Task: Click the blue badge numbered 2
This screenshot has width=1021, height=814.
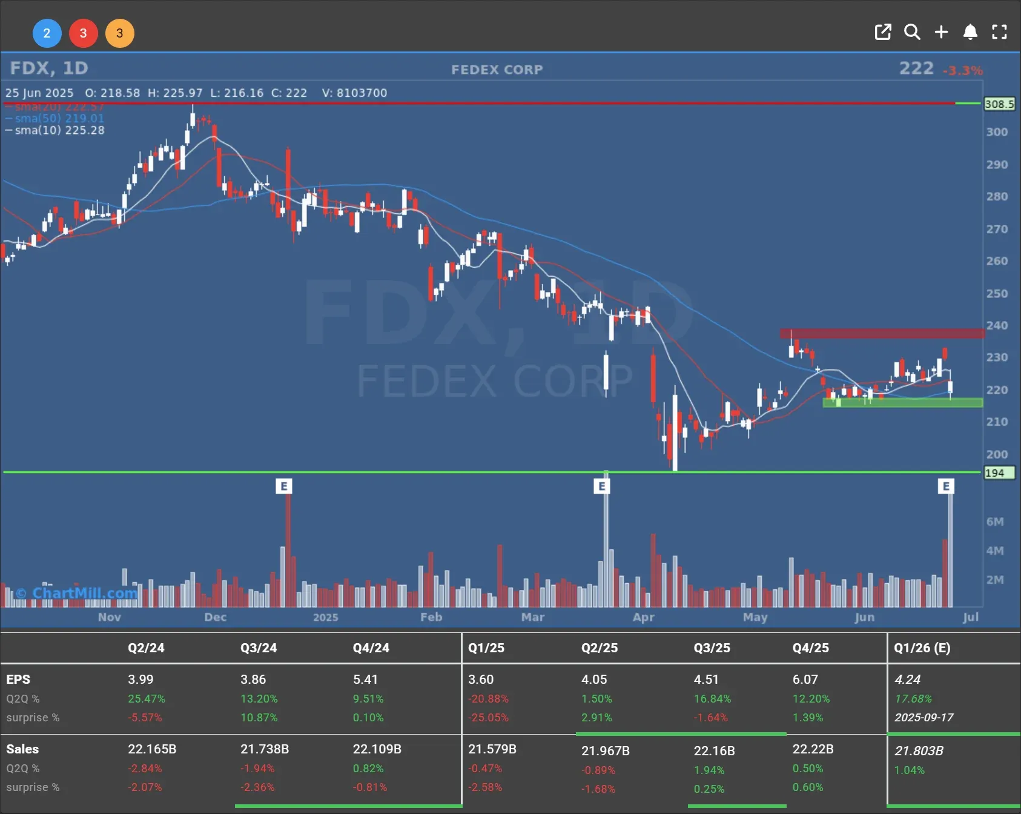Action: pos(47,33)
